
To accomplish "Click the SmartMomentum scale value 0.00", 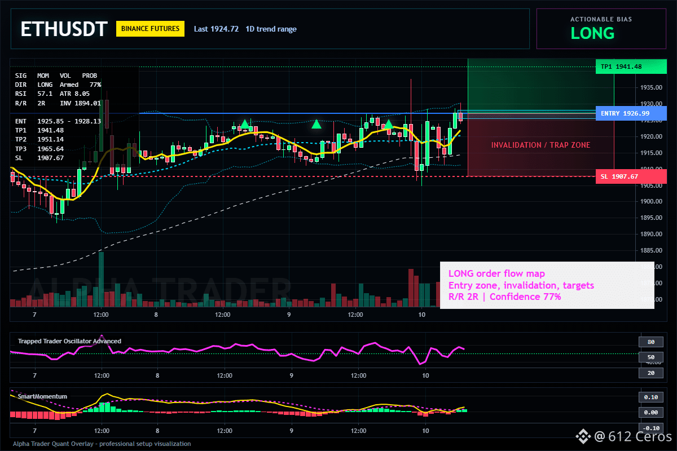I will click(650, 413).
